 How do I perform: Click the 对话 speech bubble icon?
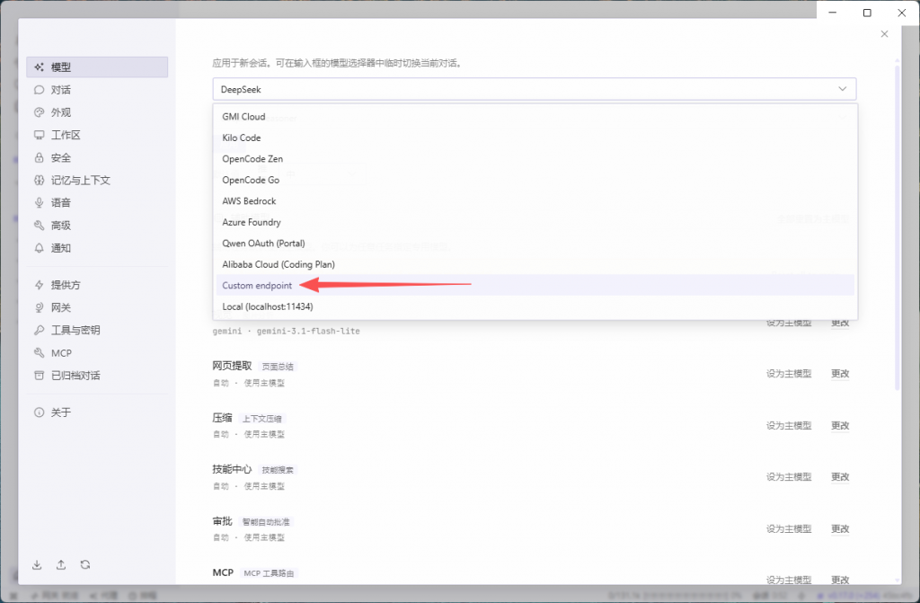[39, 90]
